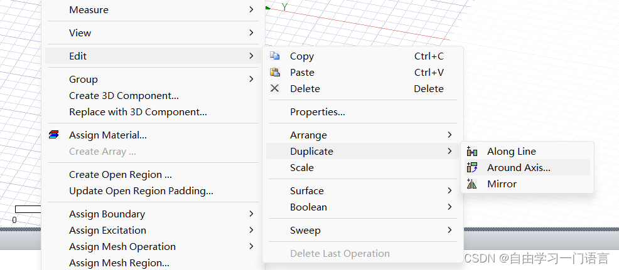
Task: Expand the View submenu arrow
Action: tap(252, 33)
